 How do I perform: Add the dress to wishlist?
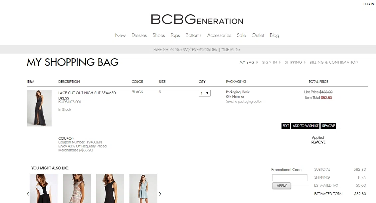coord(305,126)
